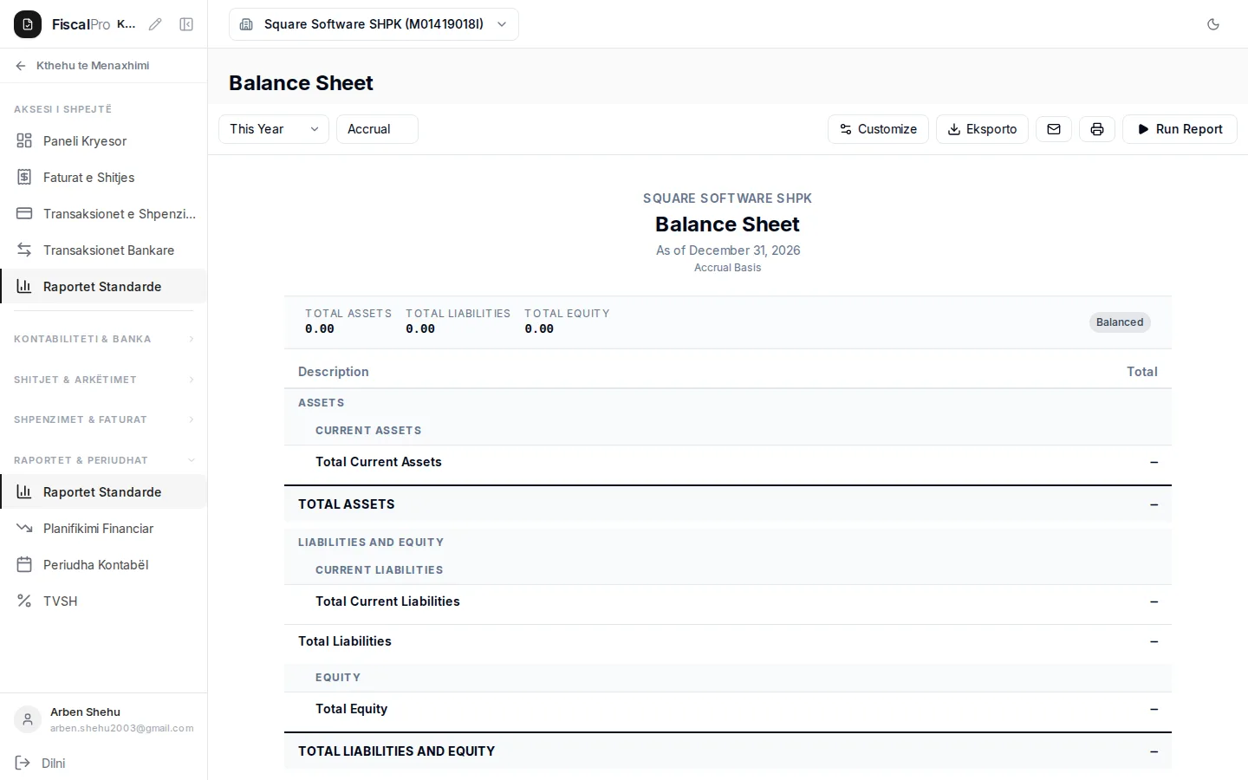Click the email report envelope icon
Image resolution: width=1248 pixels, height=780 pixels.
(x=1054, y=129)
